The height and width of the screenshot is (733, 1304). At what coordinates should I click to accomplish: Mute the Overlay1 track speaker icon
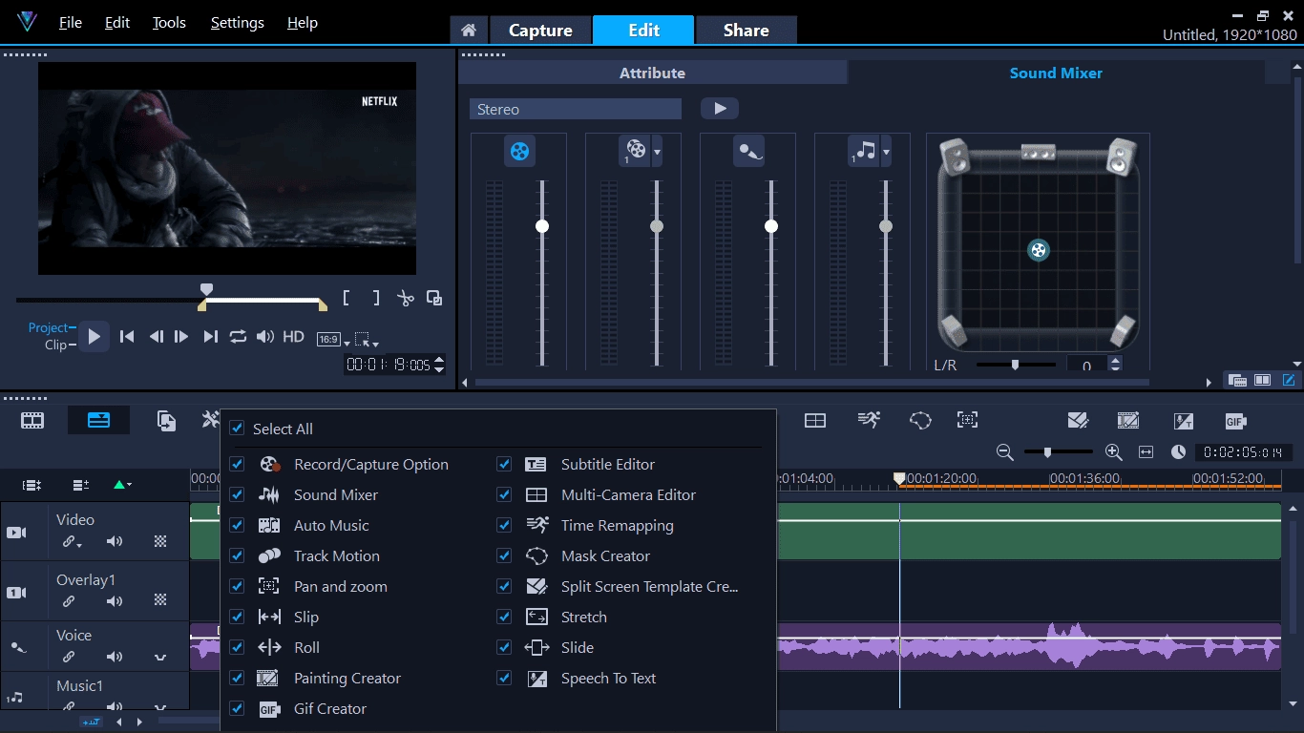point(115,601)
